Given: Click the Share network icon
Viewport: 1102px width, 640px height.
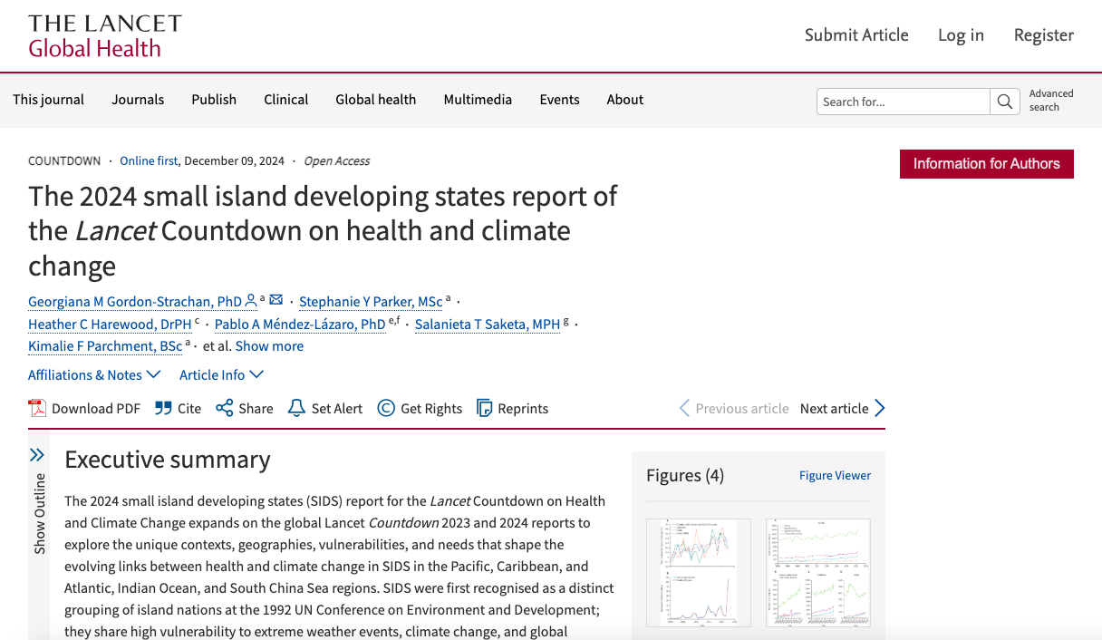Looking at the screenshot, I should [x=225, y=408].
